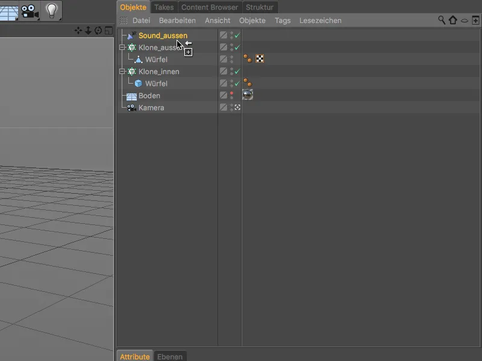482x361 pixels.
Task: Click the Klone_innen cloner icon
Action: click(x=131, y=72)
